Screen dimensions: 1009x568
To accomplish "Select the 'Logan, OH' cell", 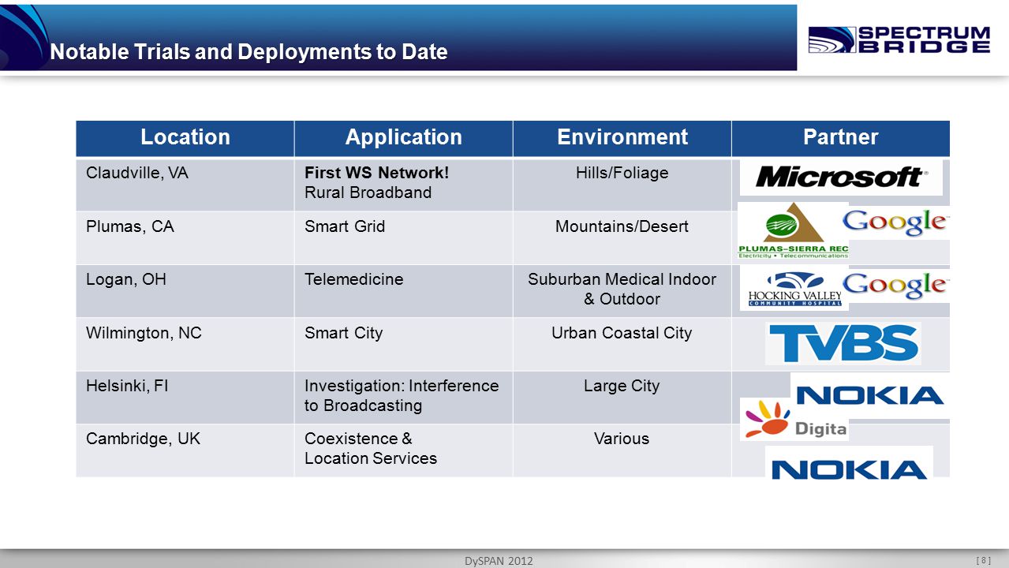I will pyautogui.click(x=185, y=290).
